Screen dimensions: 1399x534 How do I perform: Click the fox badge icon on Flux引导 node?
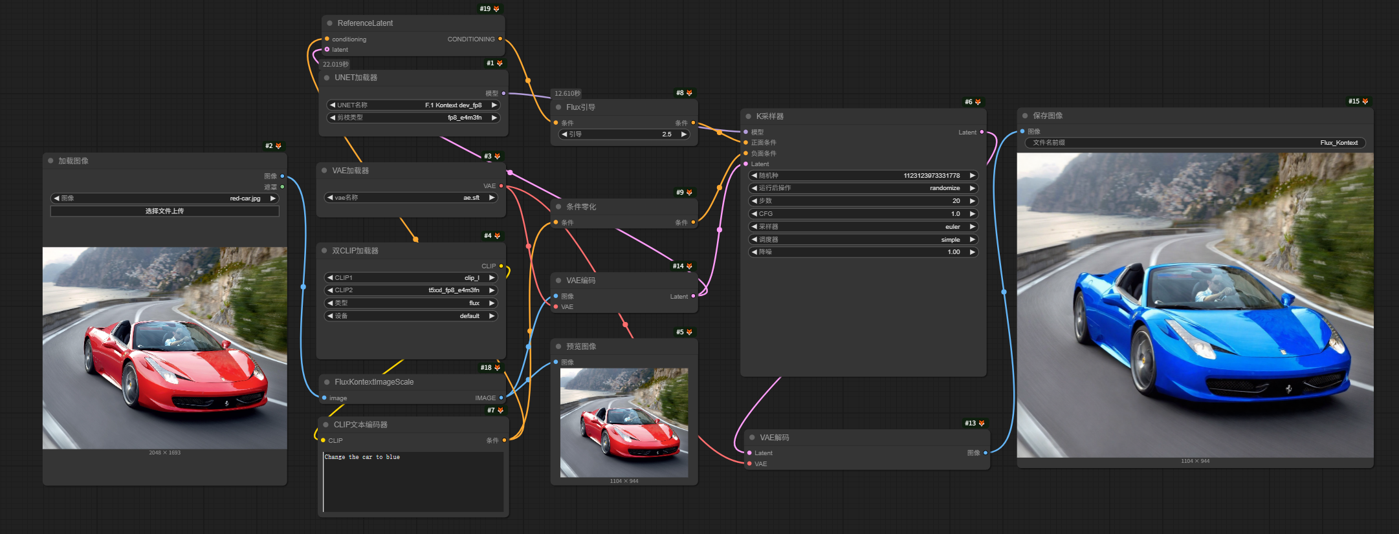(689, 93)
